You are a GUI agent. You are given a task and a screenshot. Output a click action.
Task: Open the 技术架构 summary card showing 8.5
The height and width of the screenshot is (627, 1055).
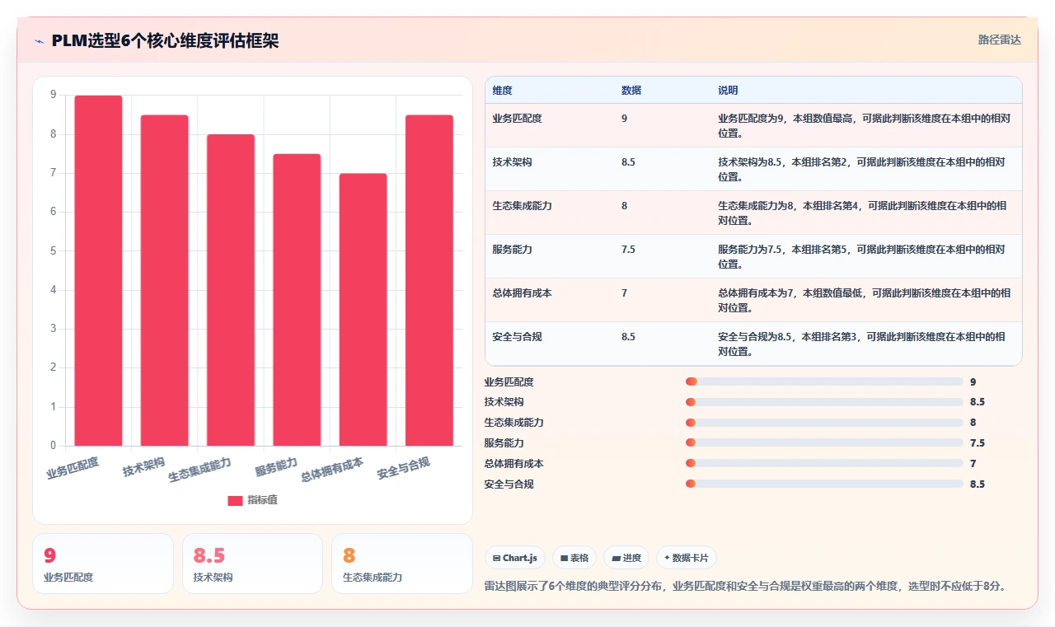click(x=252, y=564)
